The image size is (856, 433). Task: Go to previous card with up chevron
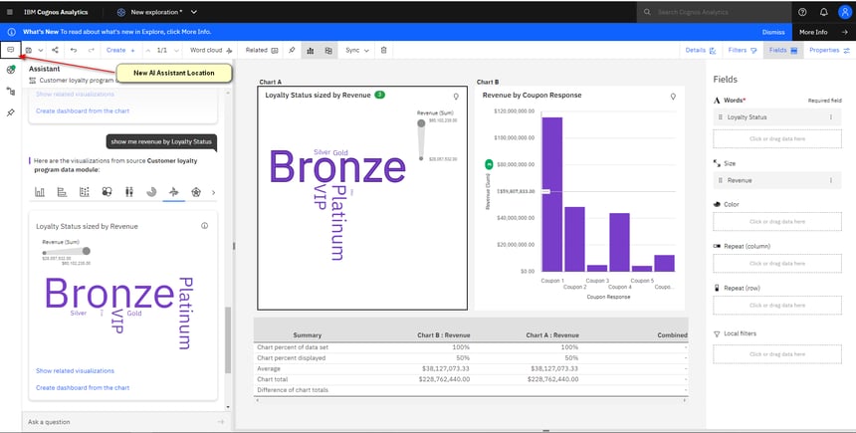(148, 50)
